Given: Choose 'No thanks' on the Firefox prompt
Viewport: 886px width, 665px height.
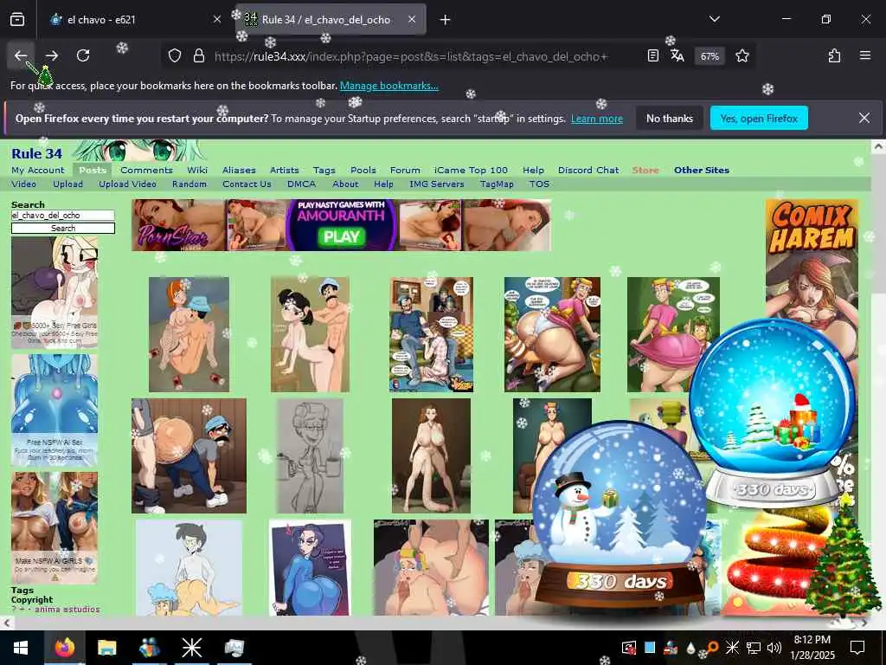Looking at the screenshot, I should click(x=670, y=118).
